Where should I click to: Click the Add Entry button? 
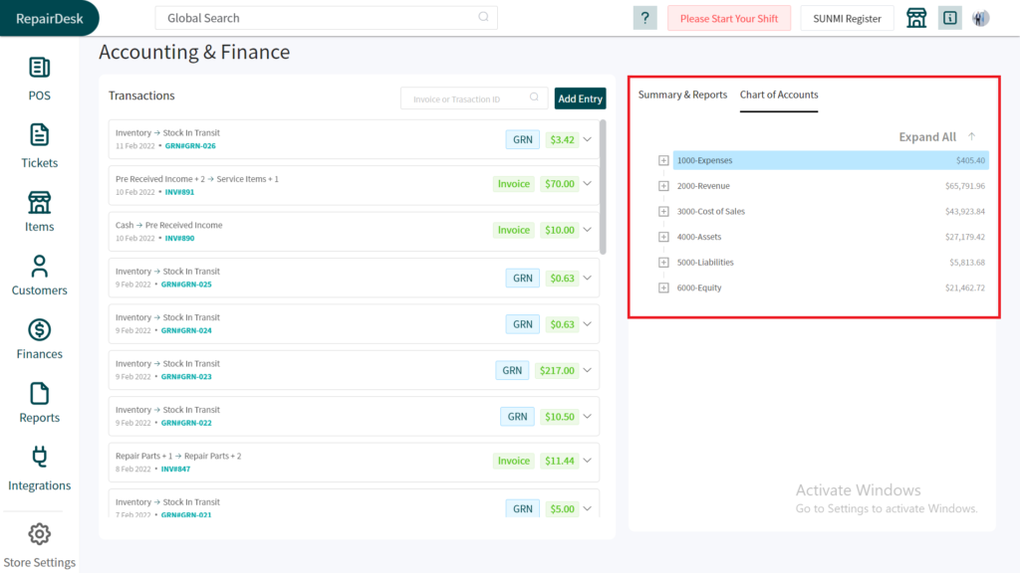point(581,98)
